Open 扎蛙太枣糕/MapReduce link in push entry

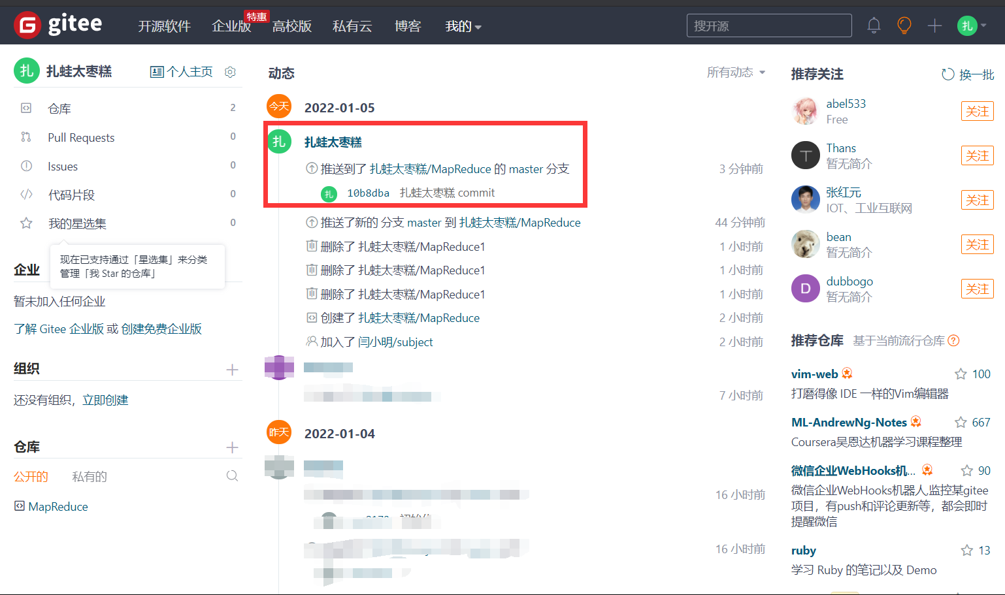(x=430, y=169)
